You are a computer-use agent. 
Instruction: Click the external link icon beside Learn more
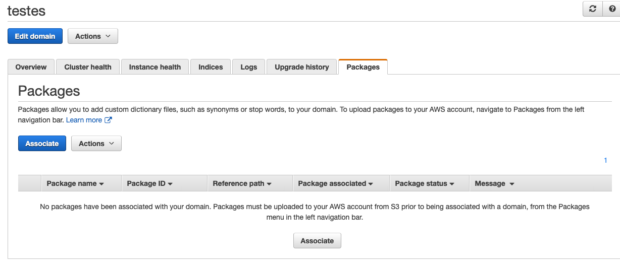coord(108,120)
